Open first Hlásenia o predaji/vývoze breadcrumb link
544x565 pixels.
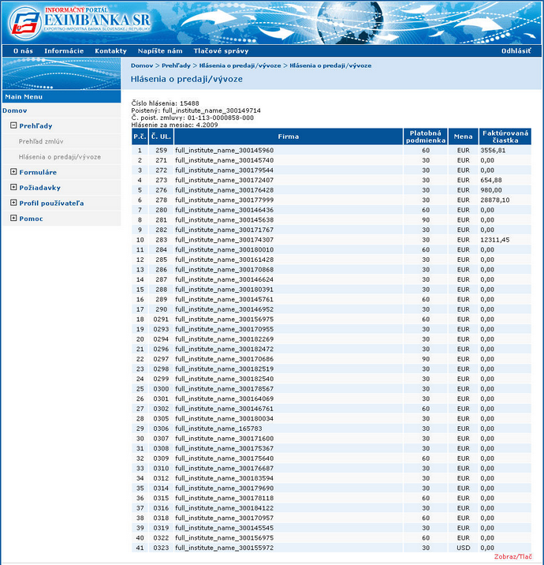240,65
